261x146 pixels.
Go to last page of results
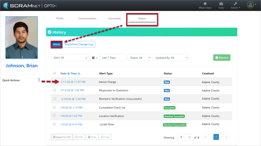click(227, 137)
